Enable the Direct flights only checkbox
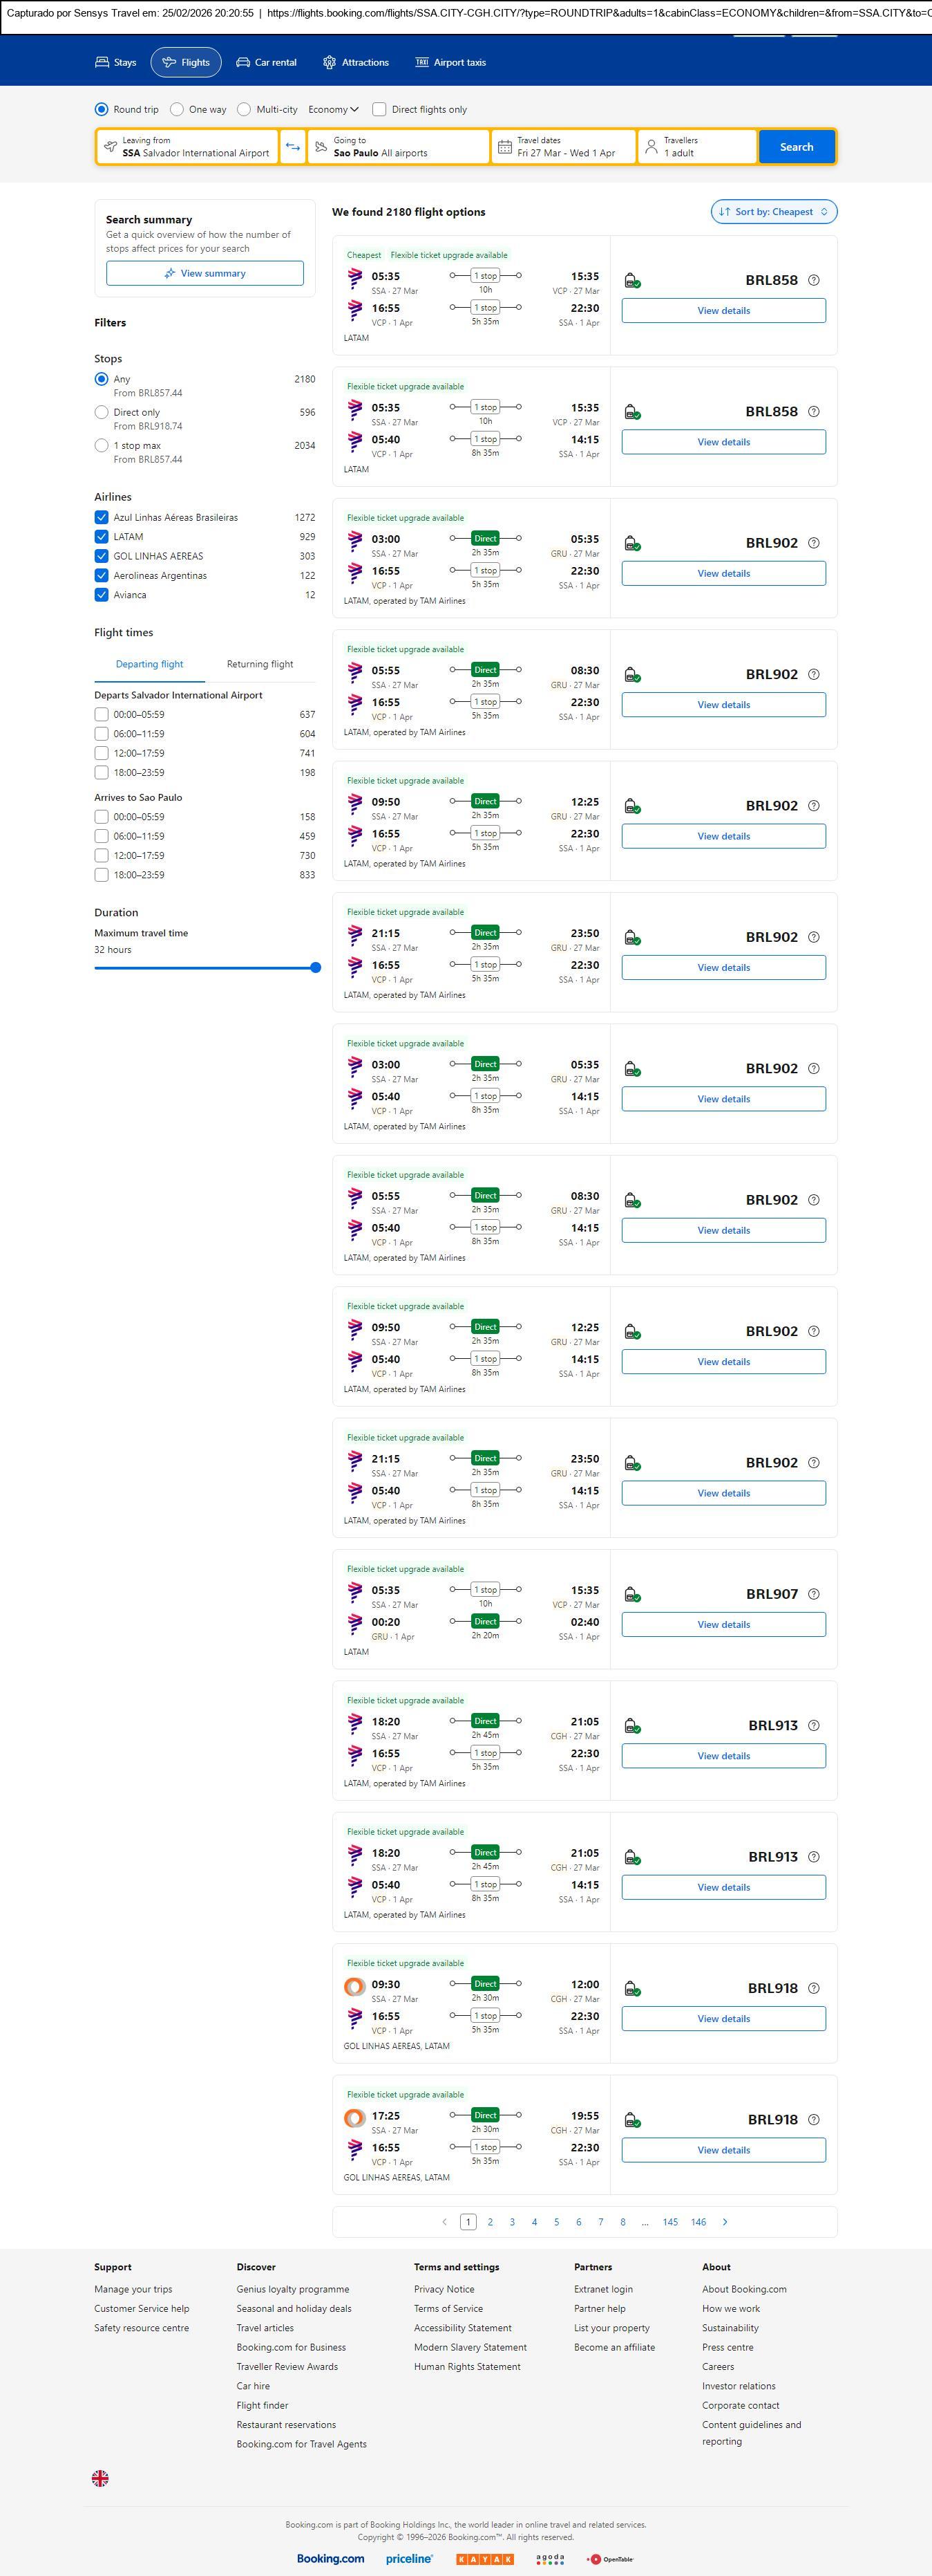The image size is (932, 2576). pos(379,110)
